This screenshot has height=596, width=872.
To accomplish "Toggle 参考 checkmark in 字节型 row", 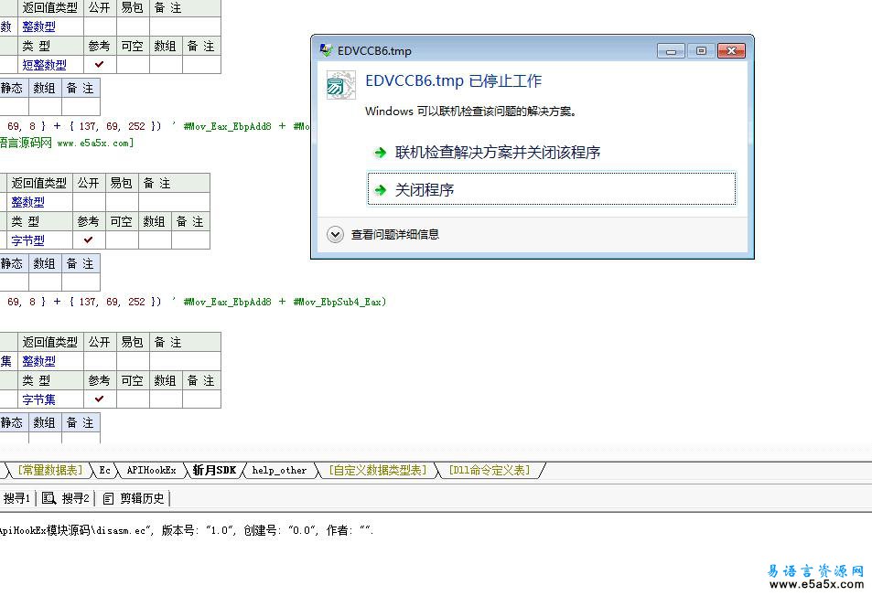I will pyautogui.click(x=89, y=240).
